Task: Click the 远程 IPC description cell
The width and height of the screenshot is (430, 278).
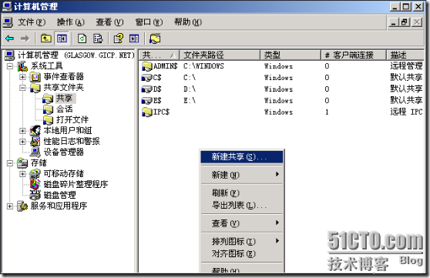Action: click(406, 112)
